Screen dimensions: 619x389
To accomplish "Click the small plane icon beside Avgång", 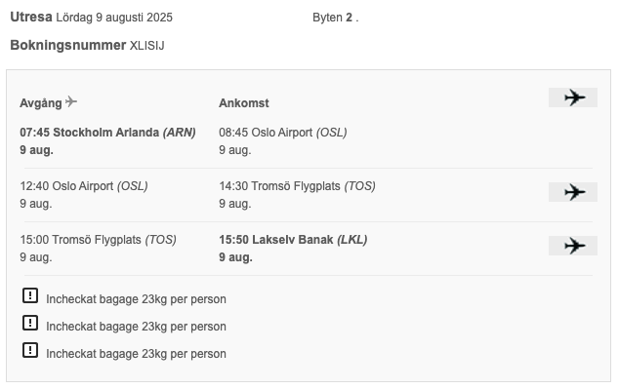I will pyautogui.click(x=71, y=101).
